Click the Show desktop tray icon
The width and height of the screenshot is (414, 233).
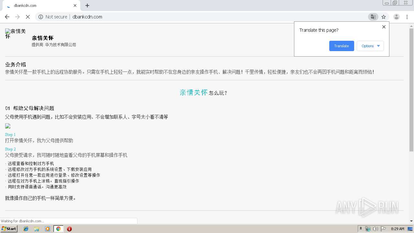pos(410,229)
